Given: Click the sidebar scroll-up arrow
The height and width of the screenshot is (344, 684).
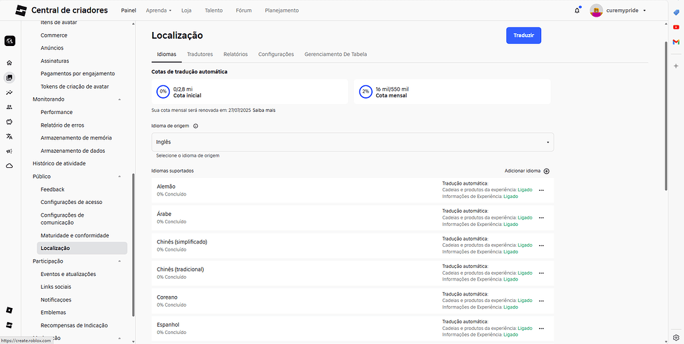Looking at the screenshot, I should point(134,23).
